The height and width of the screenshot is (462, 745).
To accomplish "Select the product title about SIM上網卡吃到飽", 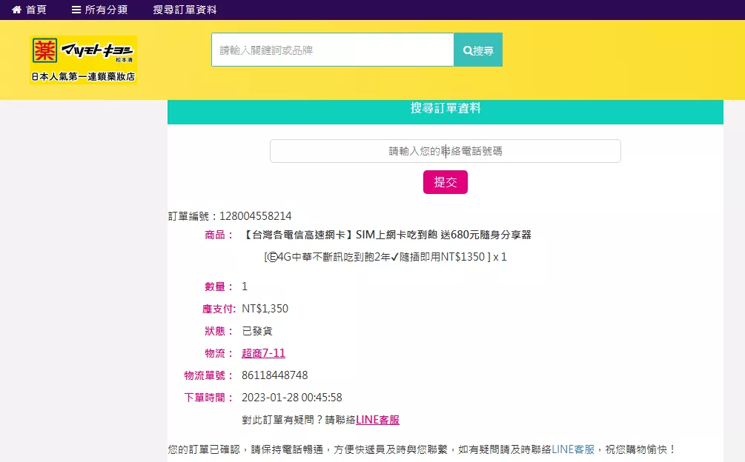I will pos(387,235).
